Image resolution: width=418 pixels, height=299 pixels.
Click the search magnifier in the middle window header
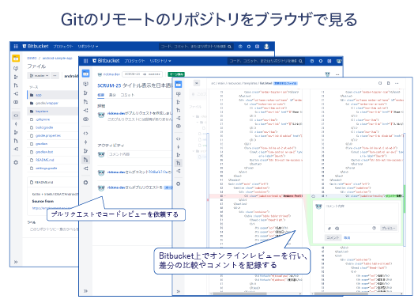[300, 61]
